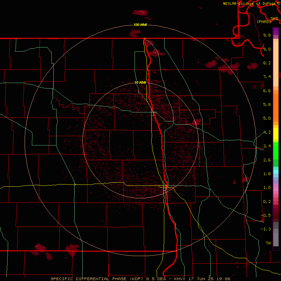Select the dark purple top band of the color bar
The height and width of the screenshot is (281, 281).
276,31
